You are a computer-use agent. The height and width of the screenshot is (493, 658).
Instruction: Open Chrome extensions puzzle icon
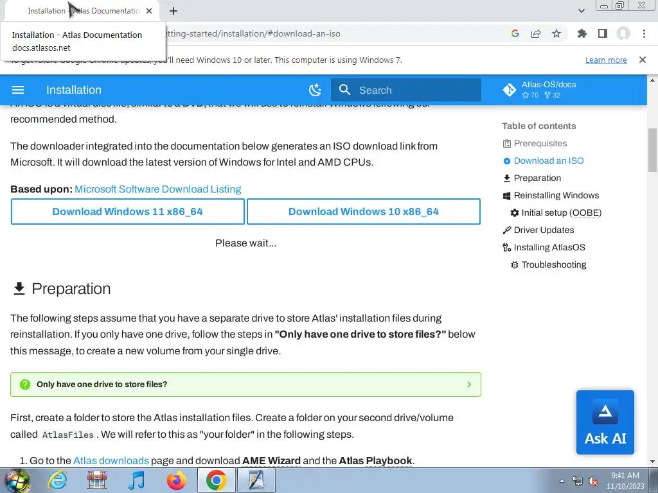(582, 33)
